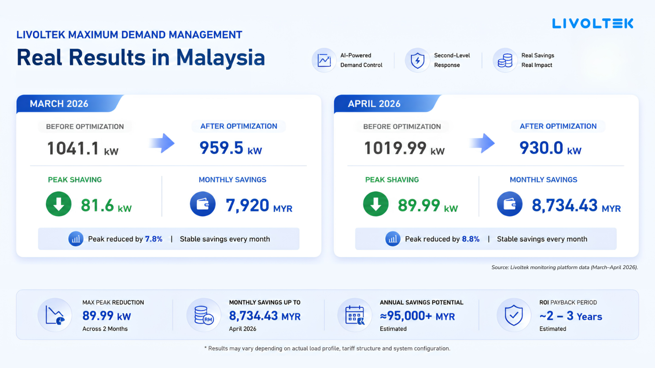
Task: Click April card 'Stable savings every month' text
Action: click(x=542, y=239)
